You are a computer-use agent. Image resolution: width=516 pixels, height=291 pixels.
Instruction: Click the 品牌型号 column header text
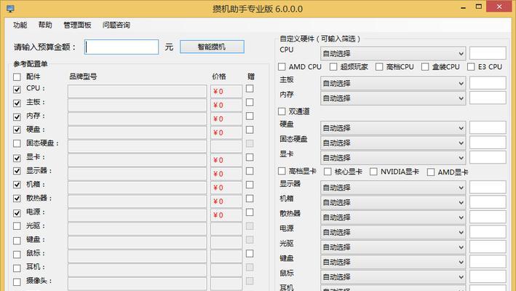click(x=83, y=76)
